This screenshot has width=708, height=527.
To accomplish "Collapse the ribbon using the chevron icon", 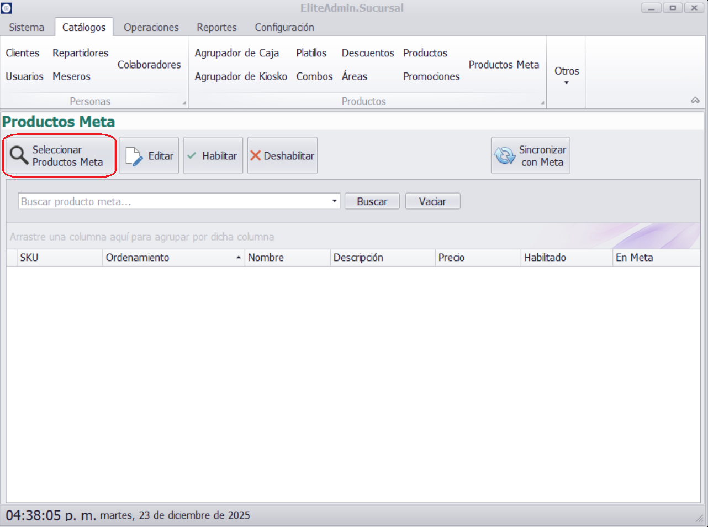I will coord(695,100).
